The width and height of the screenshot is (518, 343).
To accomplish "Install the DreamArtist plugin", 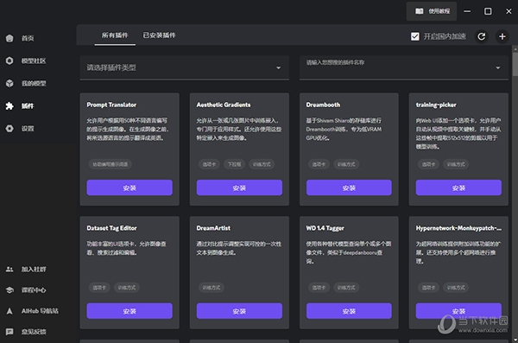I will click(239, 311).
